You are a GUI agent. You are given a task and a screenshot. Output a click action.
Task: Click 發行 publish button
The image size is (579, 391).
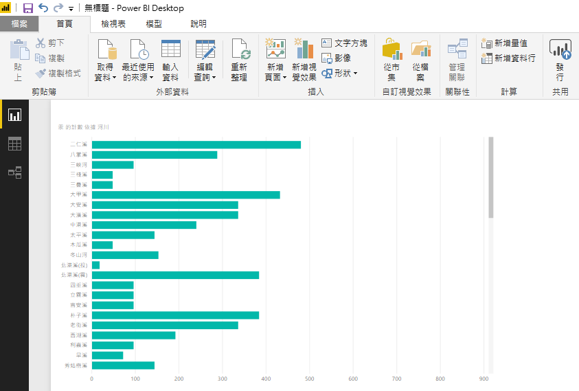coord(560,60)
